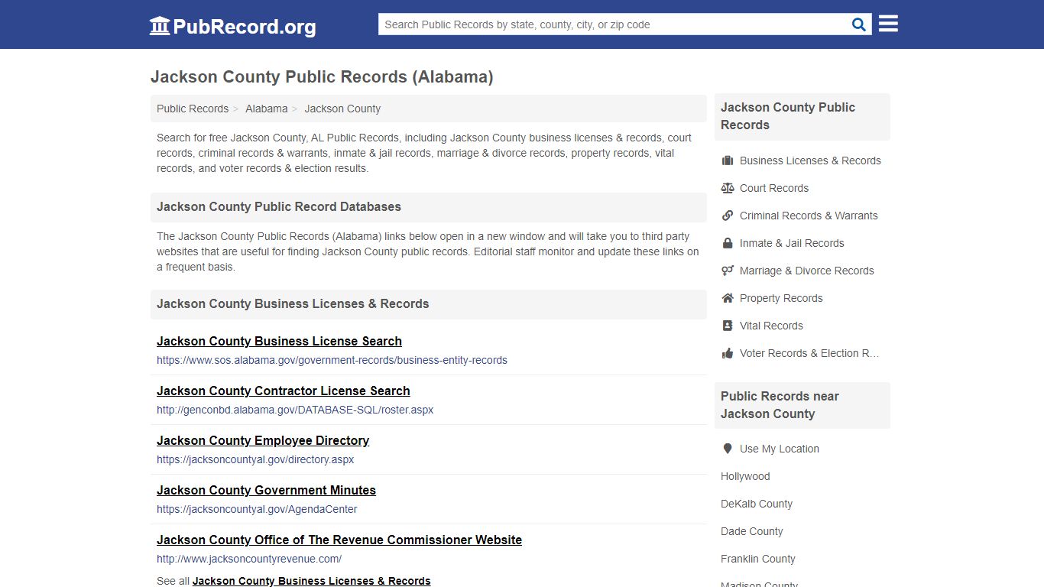The image size is (1044, 587).
Task: Visit the genconbd.alabama.gov roster URL
Action: 295,410
